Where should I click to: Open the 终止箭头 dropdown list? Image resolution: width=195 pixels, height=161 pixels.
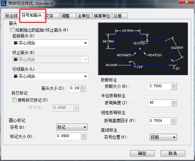[x=50, y=60]
